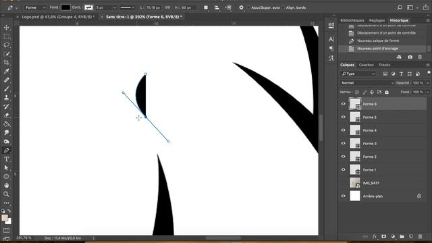Click the Fond fill color swatch
The width and height of the screenshot is (432, 243).
pyautogui.click(x=65, y=7)
